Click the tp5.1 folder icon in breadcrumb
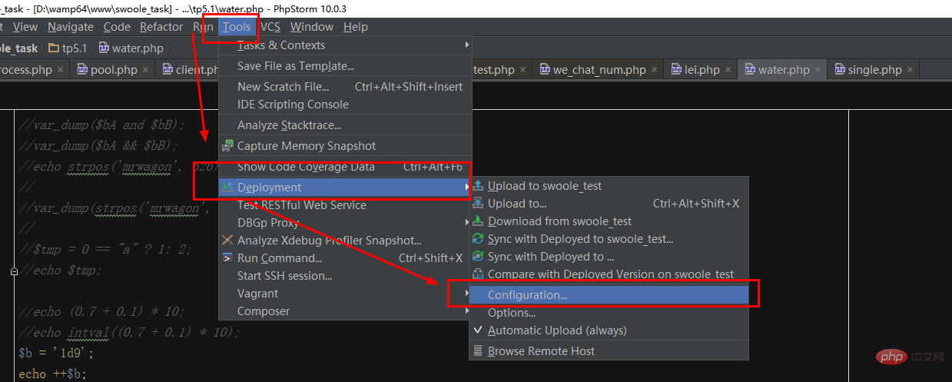Screen dimensions: 952x382 (54, 48)
